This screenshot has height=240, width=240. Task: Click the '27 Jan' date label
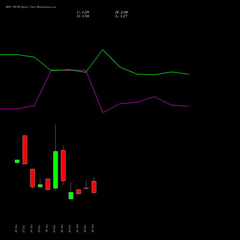point(24,228)
